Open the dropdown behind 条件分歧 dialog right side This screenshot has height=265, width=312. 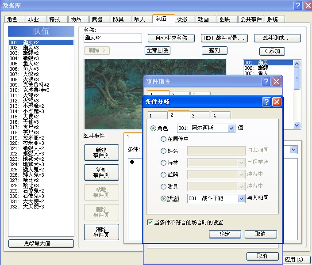coord(294,150)
